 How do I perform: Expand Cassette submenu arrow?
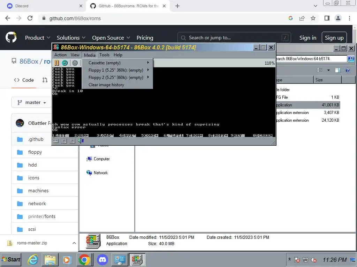pos(148,63)
